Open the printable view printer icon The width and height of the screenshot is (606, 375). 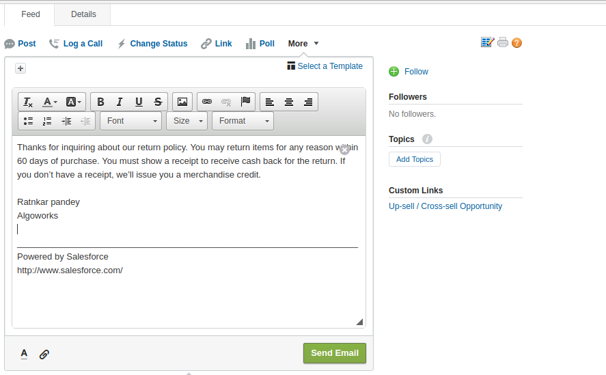(503, 42)
